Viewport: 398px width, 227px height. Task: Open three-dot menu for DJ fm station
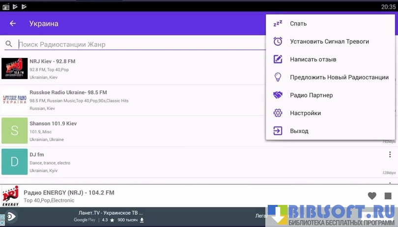click(x=390, y=154)
